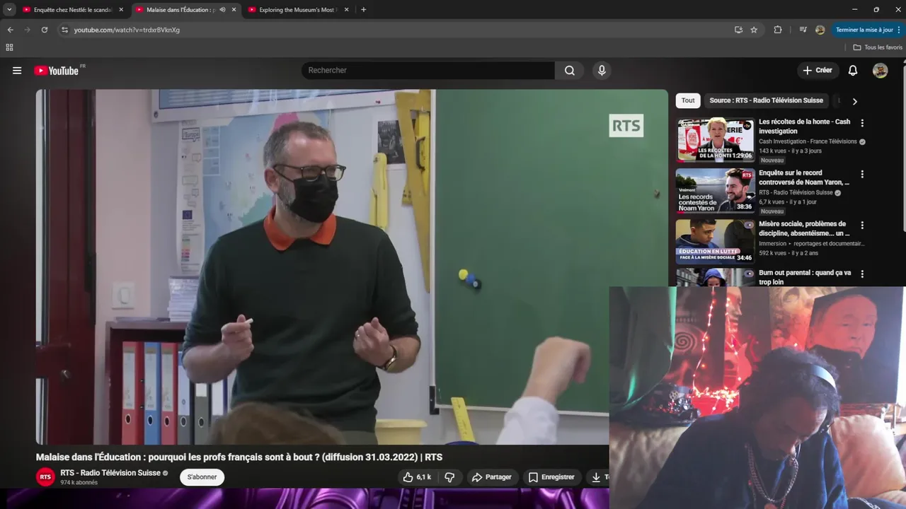Switch to Enquête chez Nestlé tab
906x509 pixels.
[73, 10]
